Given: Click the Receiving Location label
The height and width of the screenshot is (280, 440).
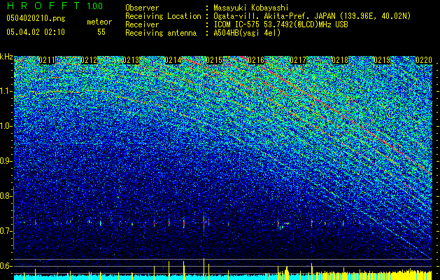Looking at the screenshot, I should pyautogui.click(x=163, y=16).
